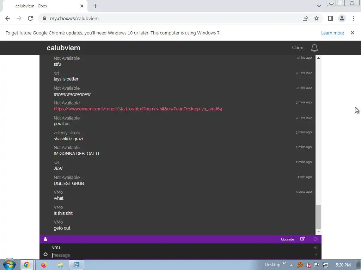
Task: Open the Chrome side panel icon
Action: click(x=331, y=18)
